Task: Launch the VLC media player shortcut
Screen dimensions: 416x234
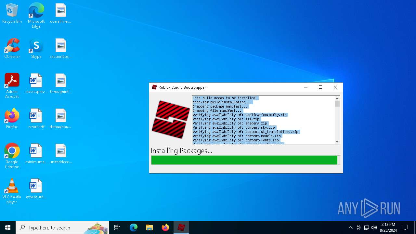Action: (12, 191)
